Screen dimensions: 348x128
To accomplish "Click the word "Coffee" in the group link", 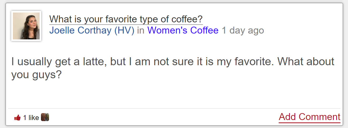I will (x=204, y=30).
